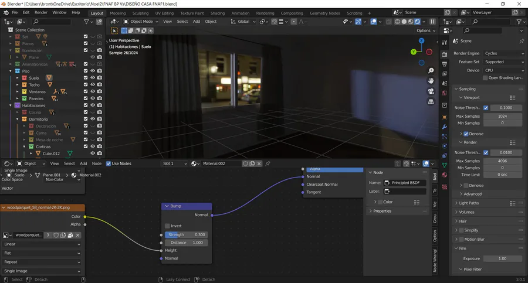Enable the Invert checkbox on Bump node
This screenshot has height=283, width=528.
(x=168, y=226)
